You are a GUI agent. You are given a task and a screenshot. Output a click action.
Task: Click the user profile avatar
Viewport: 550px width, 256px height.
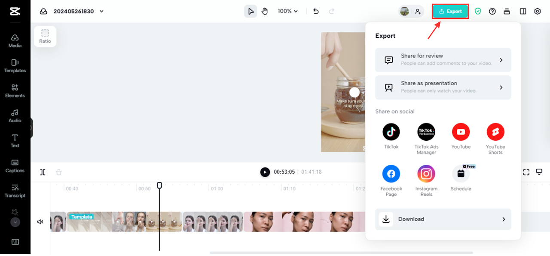(404, 11)
